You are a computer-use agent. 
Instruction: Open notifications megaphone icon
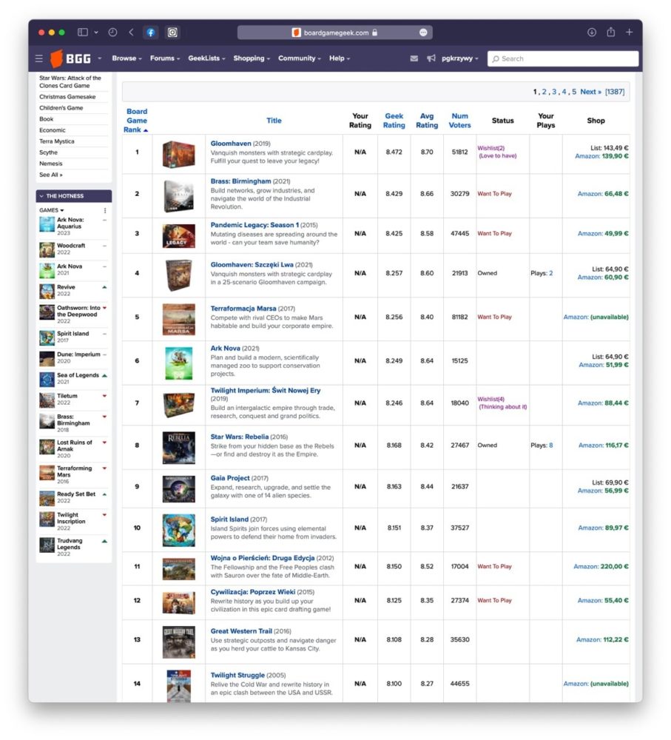[431, 58]
